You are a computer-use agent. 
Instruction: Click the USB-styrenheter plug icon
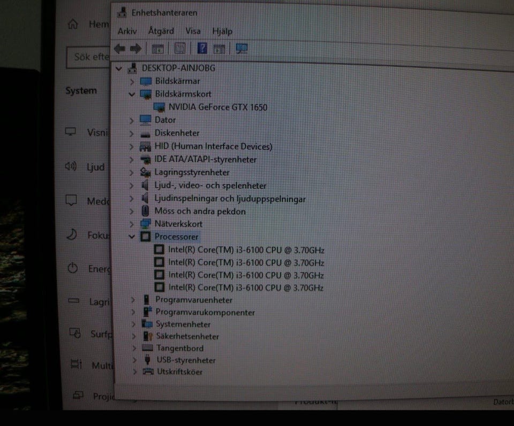148,360
